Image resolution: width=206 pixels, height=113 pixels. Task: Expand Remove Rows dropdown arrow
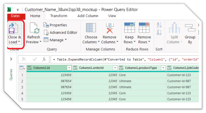pos(149,42)
